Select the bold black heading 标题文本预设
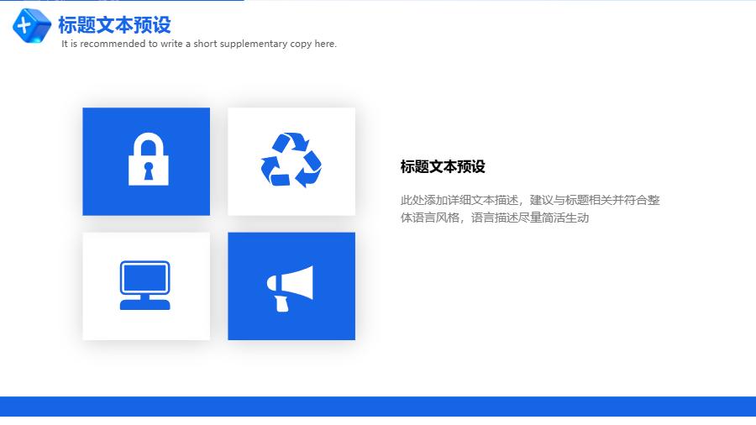 coord(443,167)
